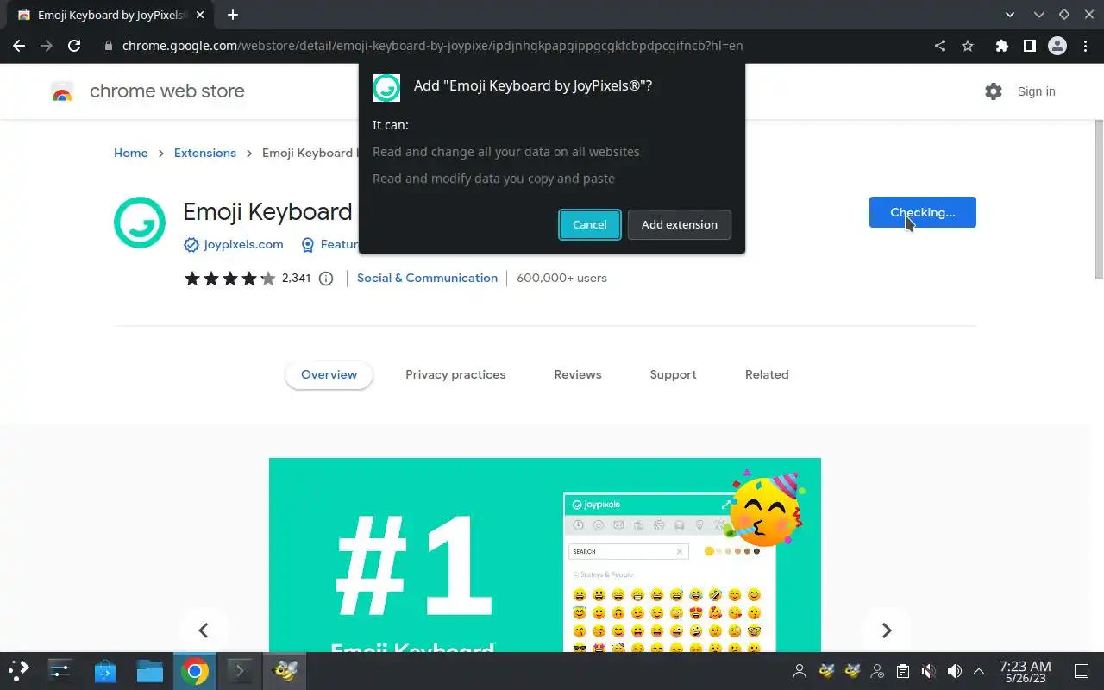The image size is (1104, 690).
Task: Open Web Store settings gear
Action: coord(994,91)
